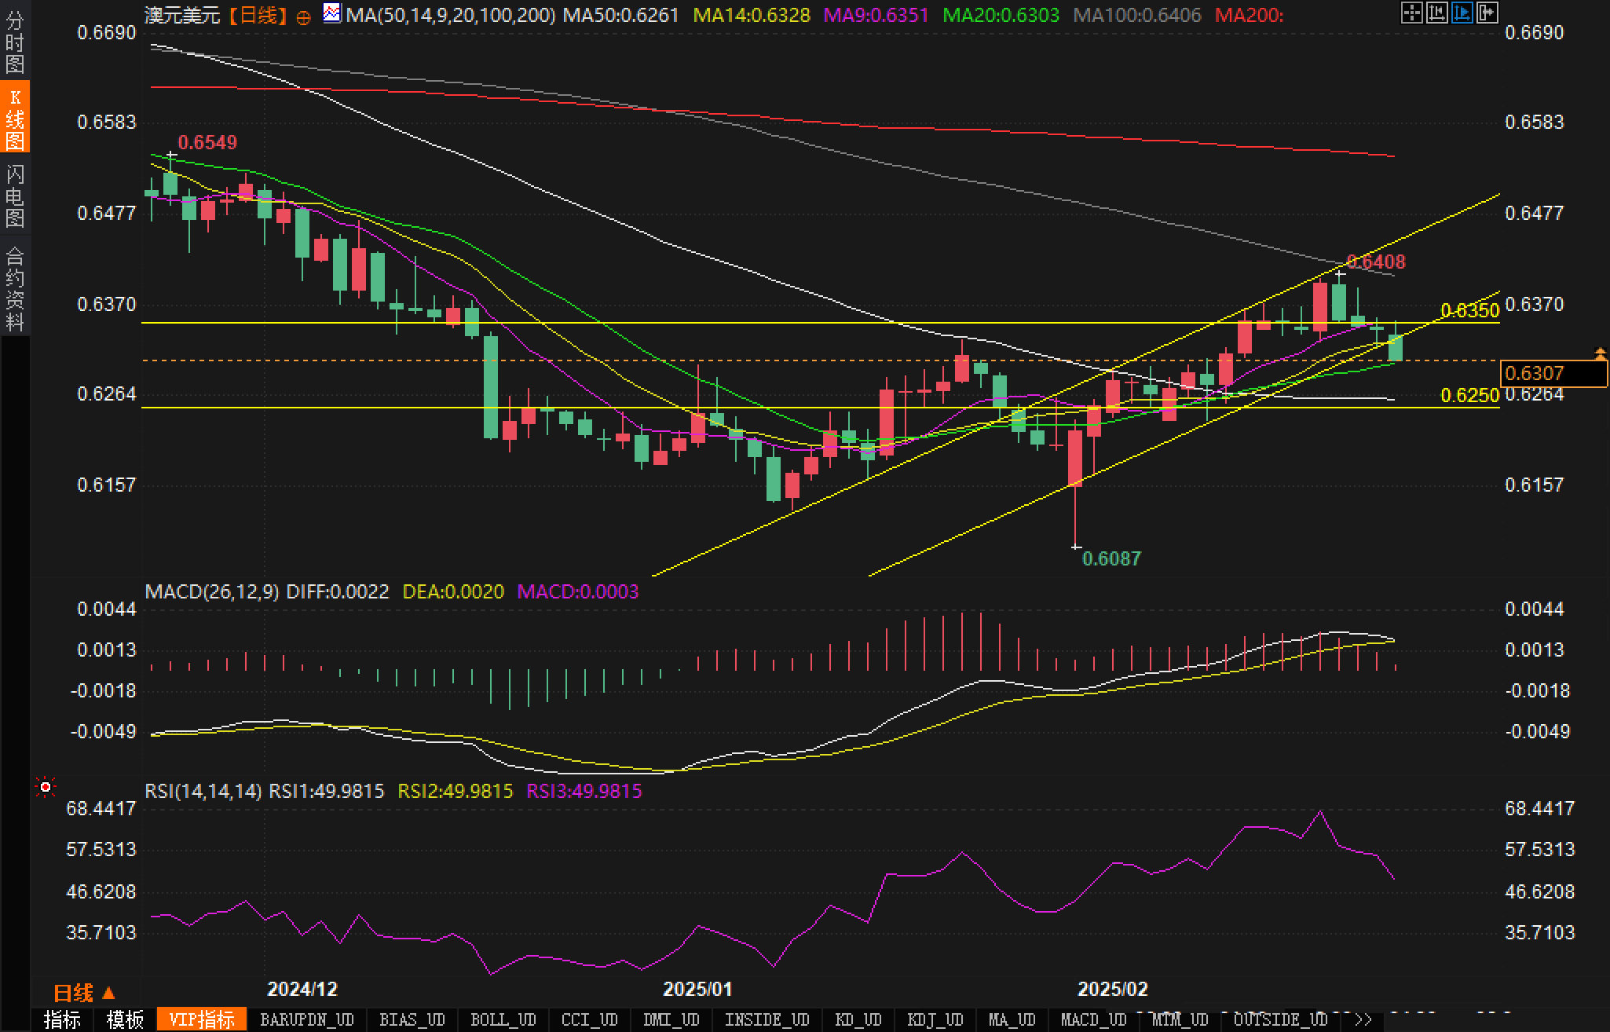Image resolution: width=1610 pixels, height=1032 pixels.
Task: Select the MACD_UD indicator
Action: pos(1093,1019)
